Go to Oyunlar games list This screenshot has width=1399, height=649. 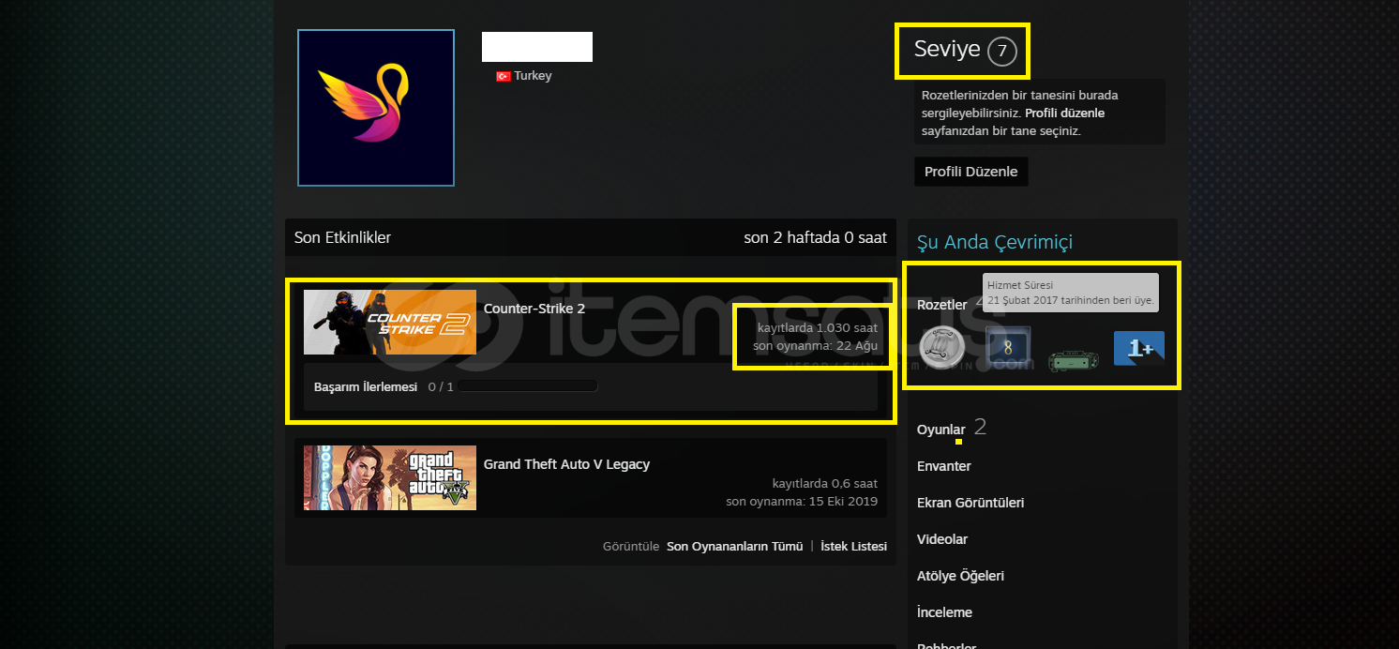(x=941, y=430)
